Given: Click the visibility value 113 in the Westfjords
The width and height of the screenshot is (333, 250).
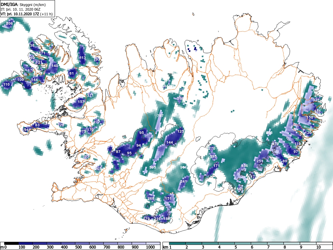Looking at the screenshot, I should pyautogui.click(x=83, y=58).
